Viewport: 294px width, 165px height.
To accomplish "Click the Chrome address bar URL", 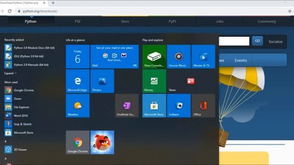I will (x=40, y=11).
